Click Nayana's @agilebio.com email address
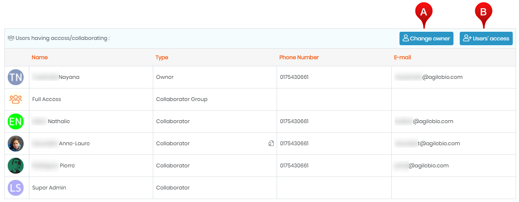The image size is (519, 202). (x=428, y=77)
